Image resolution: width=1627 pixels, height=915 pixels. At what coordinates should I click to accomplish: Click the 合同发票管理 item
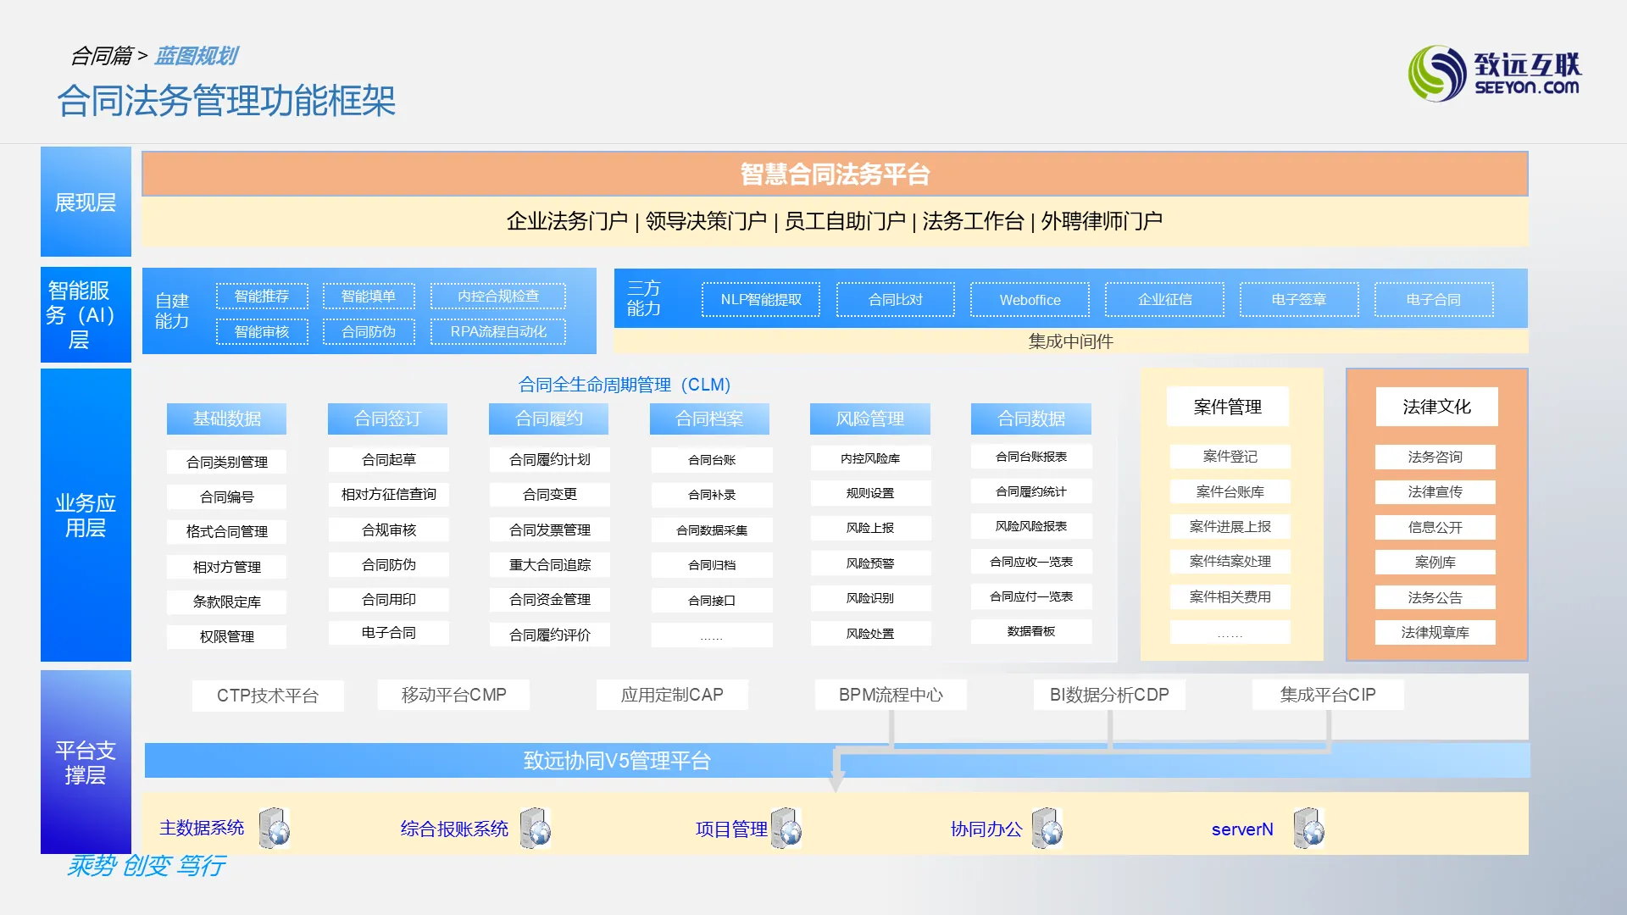tap(549, 530)
